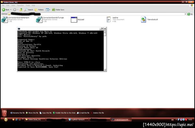Click the EN language indicator

click(172, 120)
